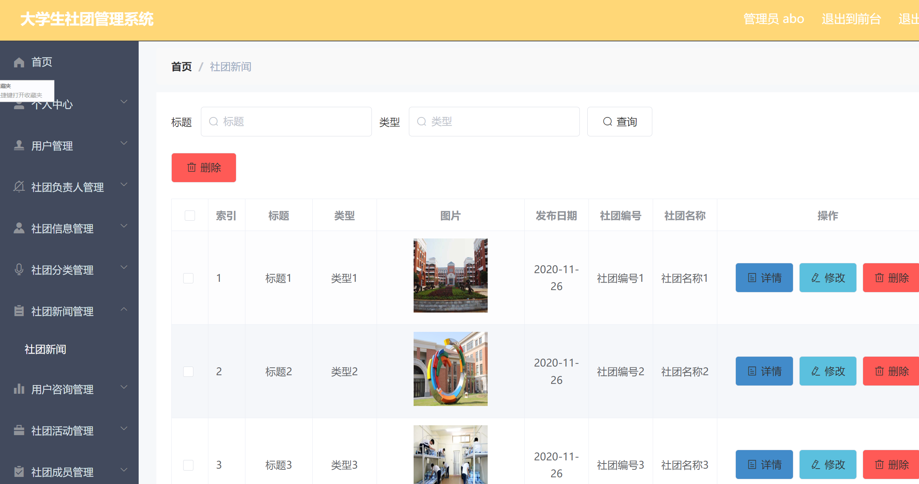Check the checkbox for row 标题1
This screenshot has height=484, width=919.
coord(188,278)
